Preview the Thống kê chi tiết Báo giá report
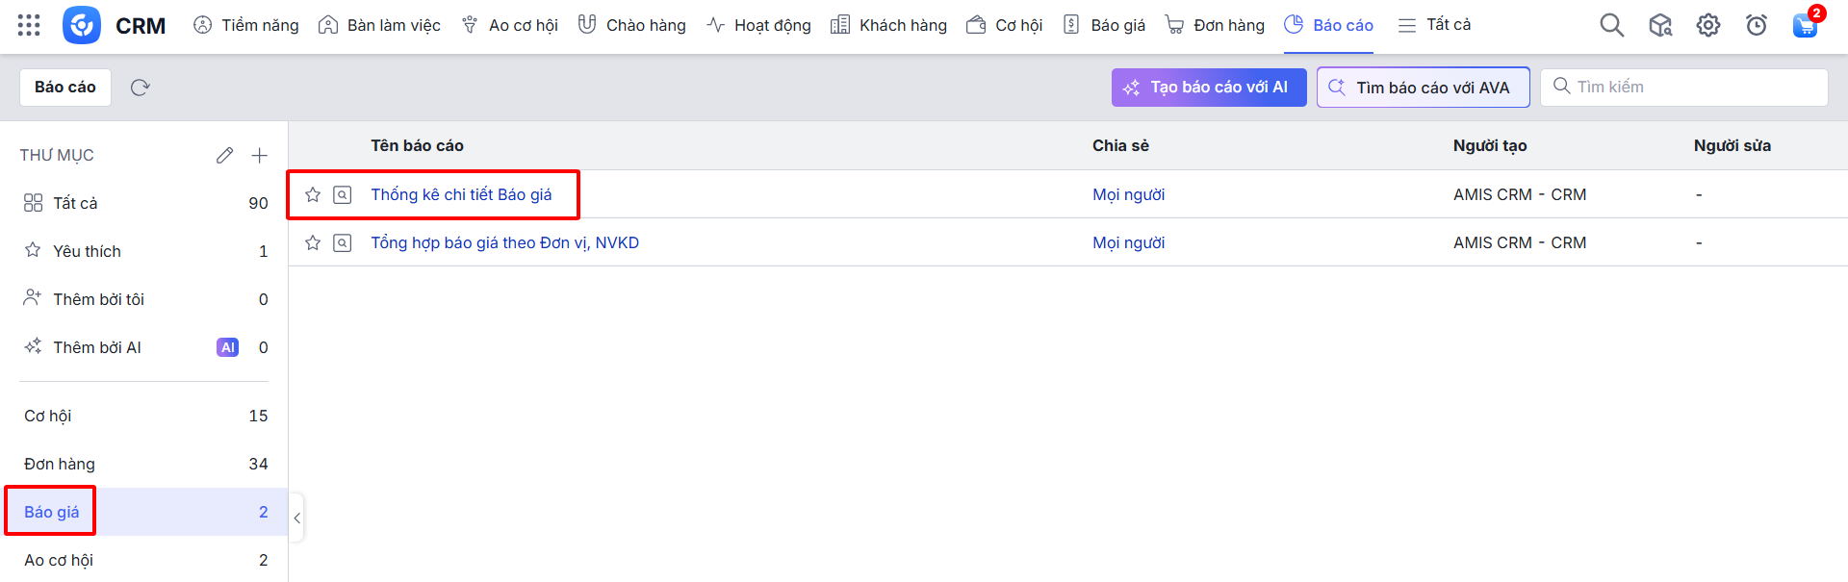1848x582 pixels. 343,194
